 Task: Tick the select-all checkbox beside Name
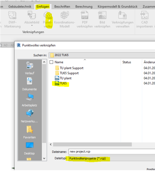point(51,62)
